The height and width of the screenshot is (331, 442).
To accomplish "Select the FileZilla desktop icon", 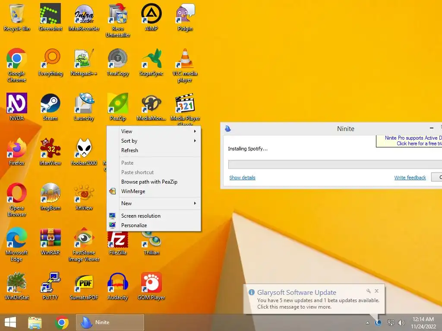I will click(x=118, y=244).
